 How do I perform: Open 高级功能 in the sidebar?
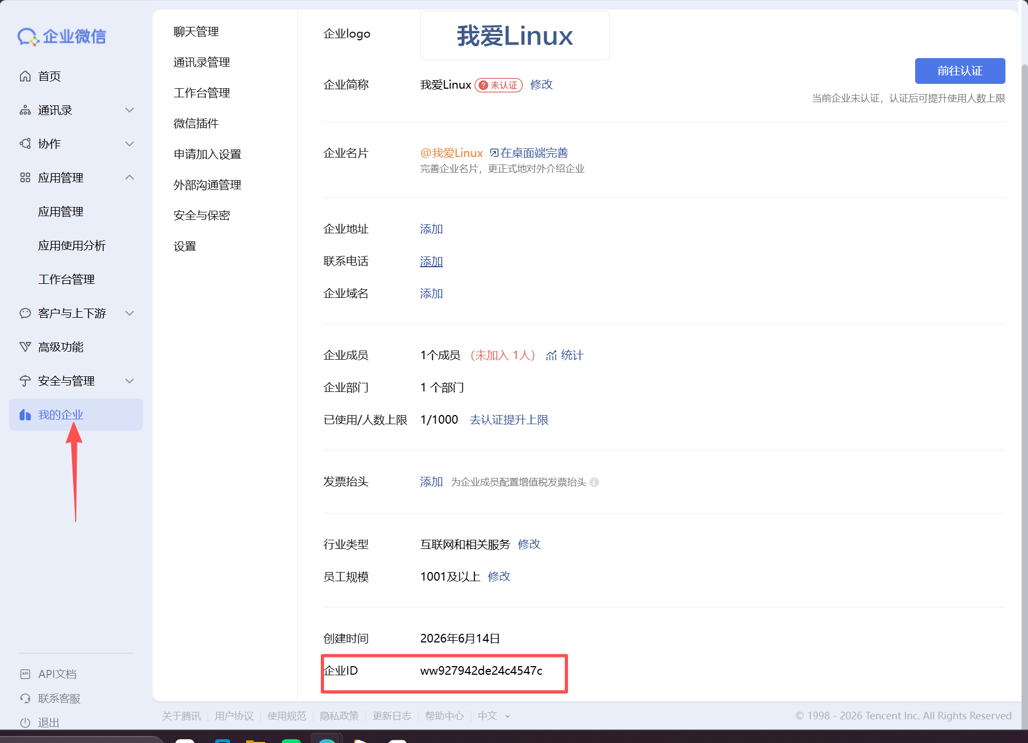pyautogui.click(x=61, y=347)
